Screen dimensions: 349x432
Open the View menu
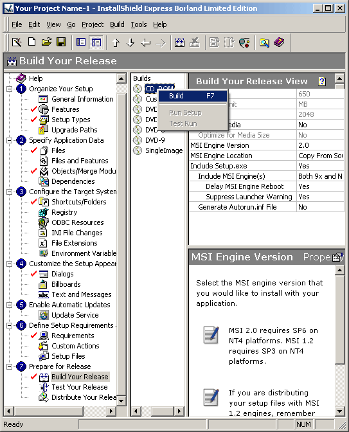53,25
